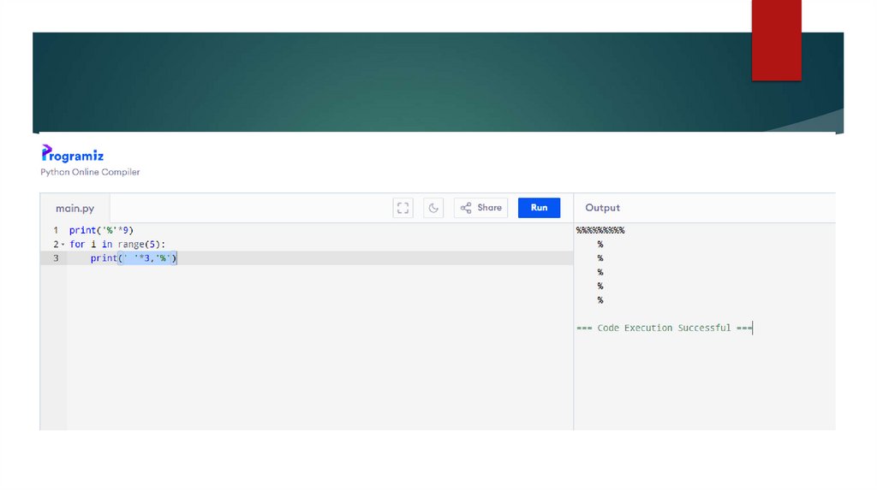Click the 'for i in range(5):' line
The width and height of the screenshot is (877, 491).
coord(117,244)
